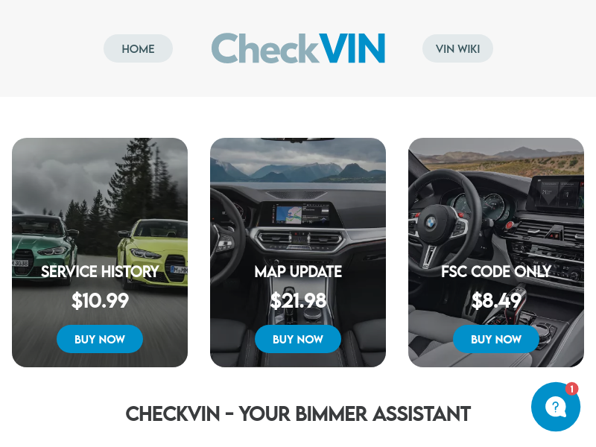Viewport: 596px width, 447px height.
Task: Open the VIN WIKI page
Action: pyautogui.click(x=457, y=48)
